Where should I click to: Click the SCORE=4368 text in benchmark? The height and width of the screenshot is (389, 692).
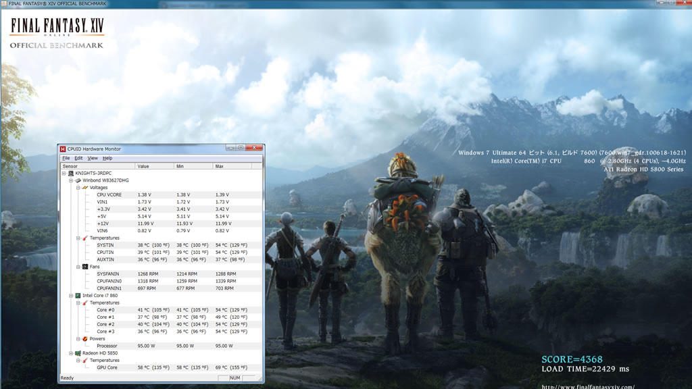572,359
